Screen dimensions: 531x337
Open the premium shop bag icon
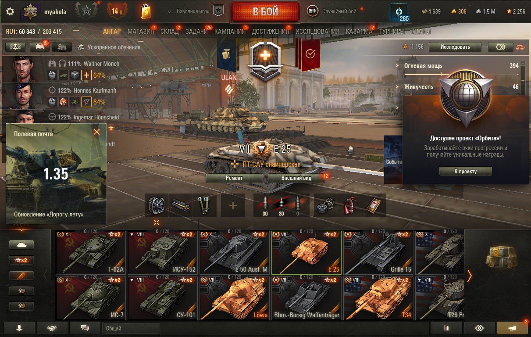tap(146, 12)
